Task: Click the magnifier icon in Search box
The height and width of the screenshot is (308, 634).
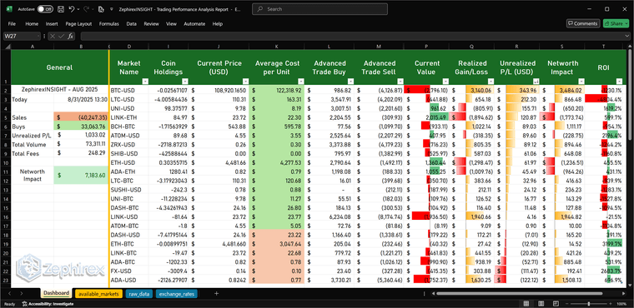Action: 260,9
